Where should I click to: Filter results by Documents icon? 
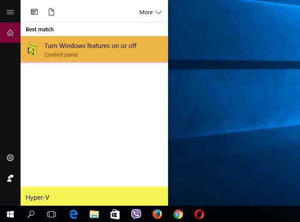pyautogui.click(x=51, y=12)
